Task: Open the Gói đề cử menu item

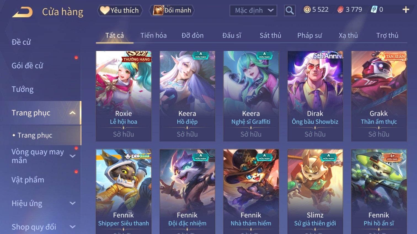Action: click(27, 66)
